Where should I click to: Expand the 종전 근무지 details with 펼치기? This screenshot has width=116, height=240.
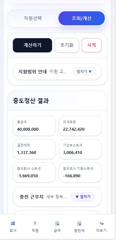83,197
